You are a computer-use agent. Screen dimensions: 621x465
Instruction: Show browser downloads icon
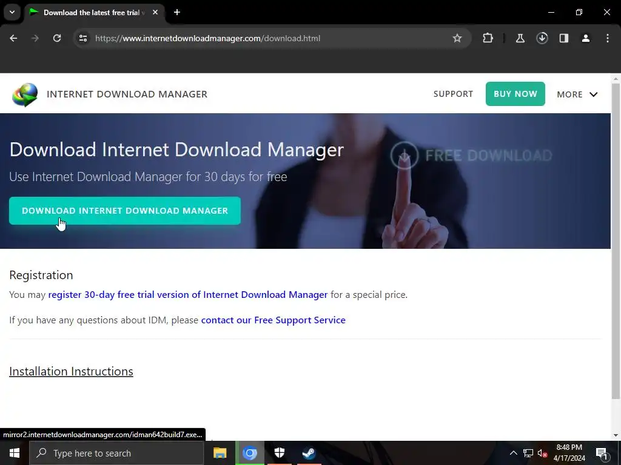click(x=542, y=38)
